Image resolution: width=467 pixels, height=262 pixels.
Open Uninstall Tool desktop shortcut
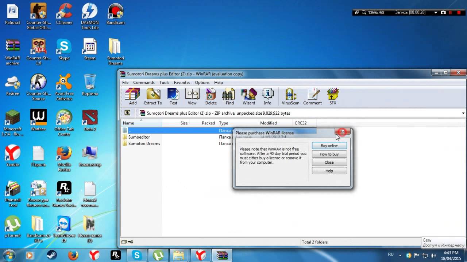tap(13, 194)
